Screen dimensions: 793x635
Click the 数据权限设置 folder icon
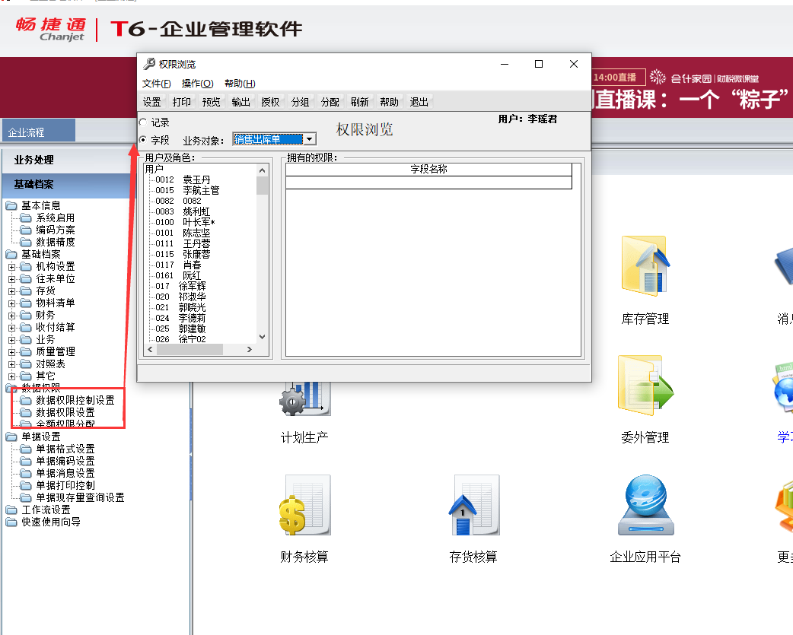pyautogui.click(x=26, y=412)
